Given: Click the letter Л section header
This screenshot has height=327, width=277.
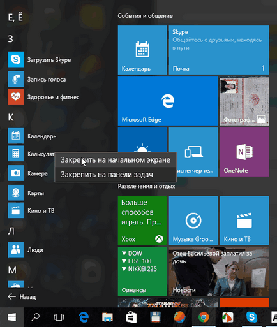Looking at the screenshot, I should pos(11,231).
